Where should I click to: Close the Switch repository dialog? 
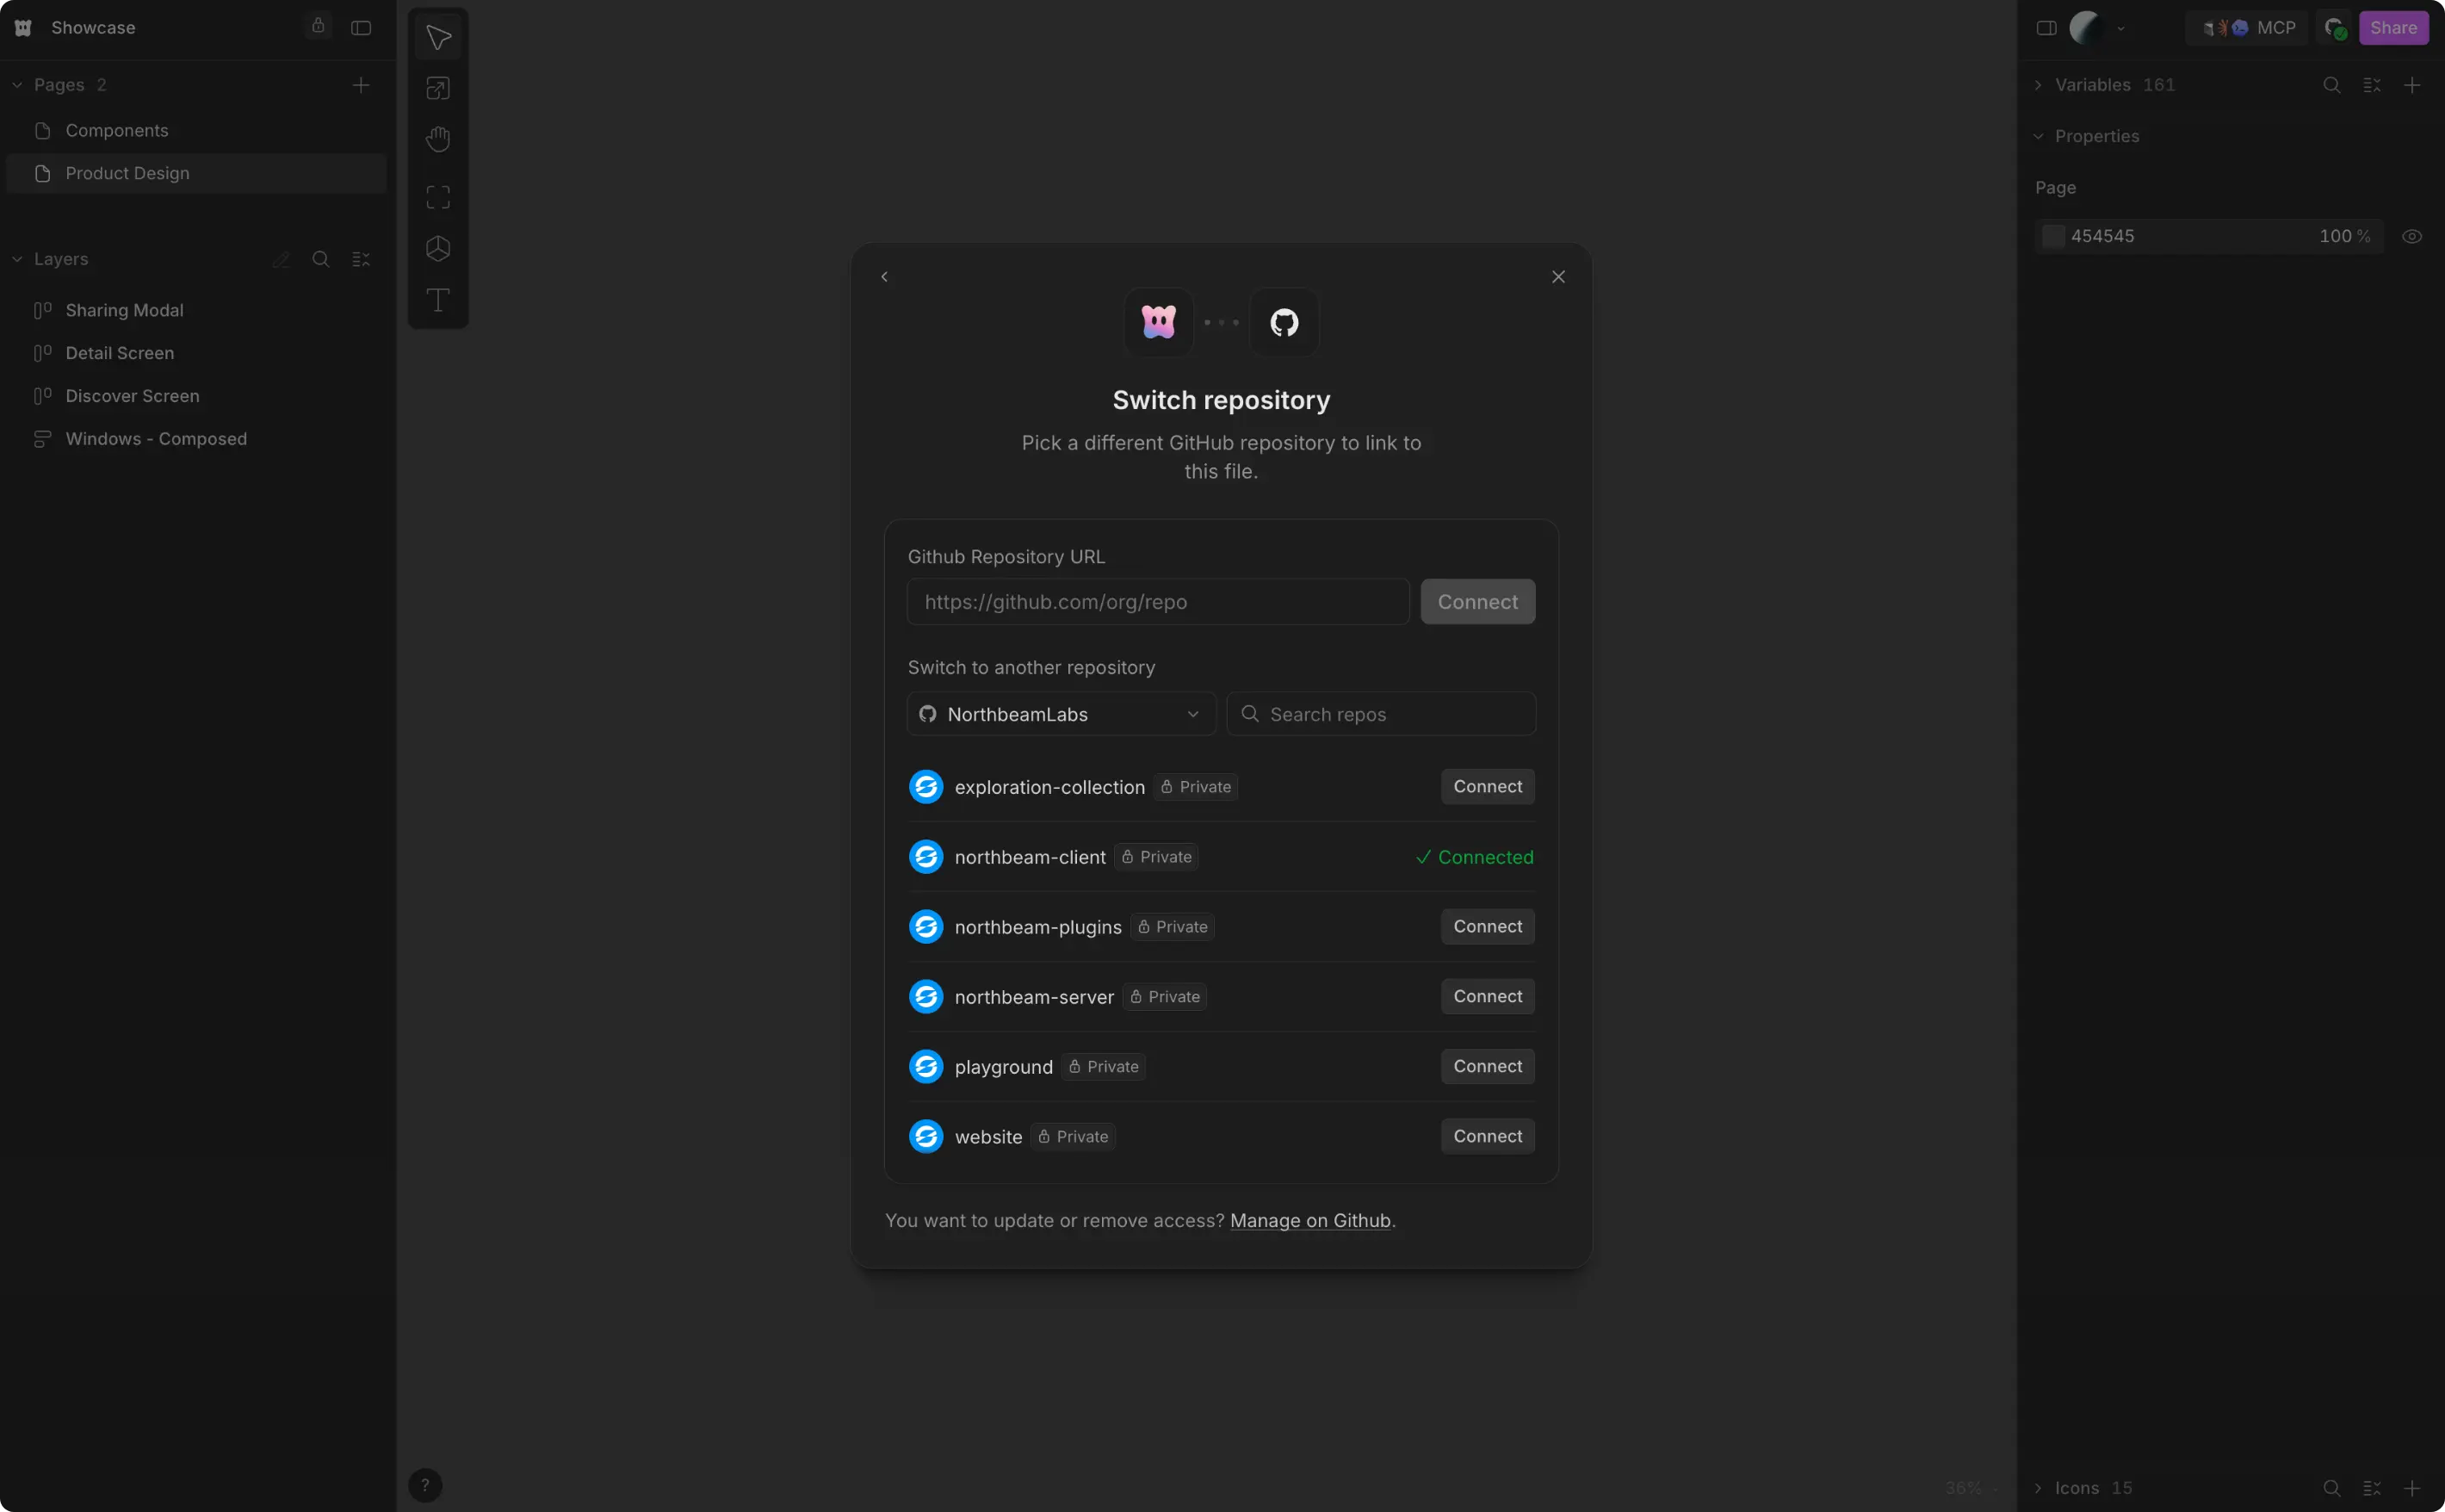1557,277
